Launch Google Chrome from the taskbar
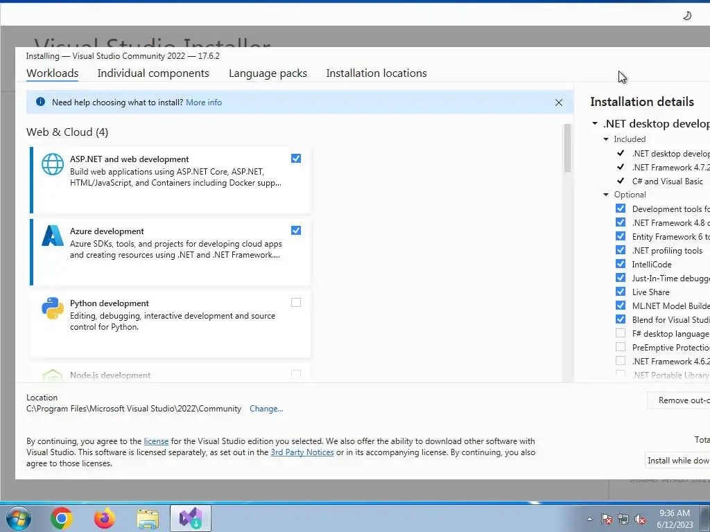This screenshot has width=710, height=532. 62,518
